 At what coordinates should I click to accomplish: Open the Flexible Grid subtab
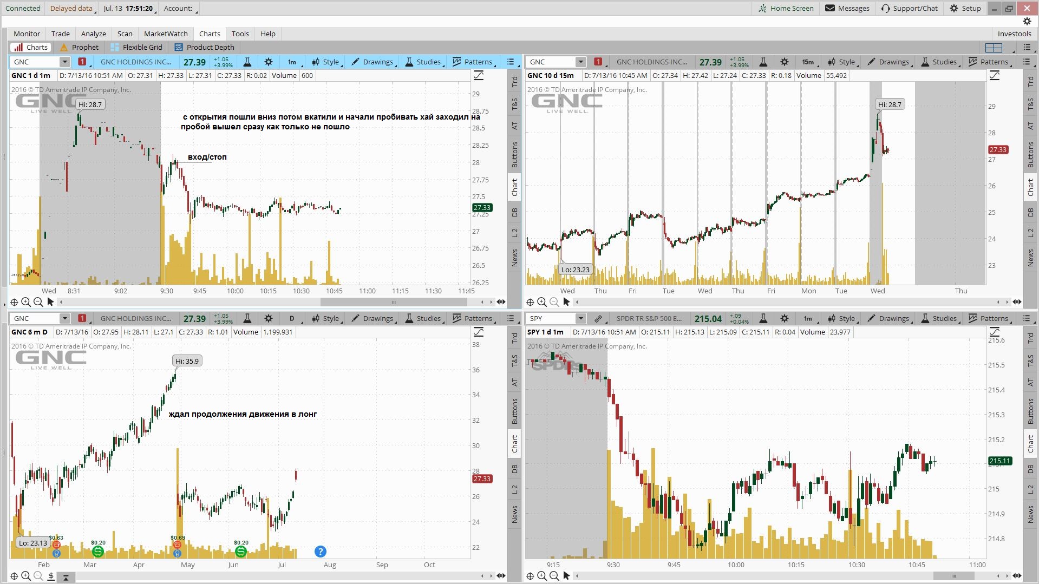[136, 47]
